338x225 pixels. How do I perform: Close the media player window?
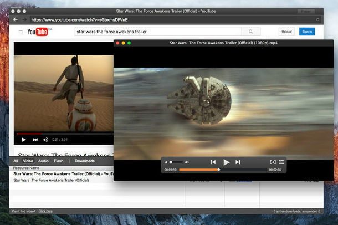tap(117, 43)
